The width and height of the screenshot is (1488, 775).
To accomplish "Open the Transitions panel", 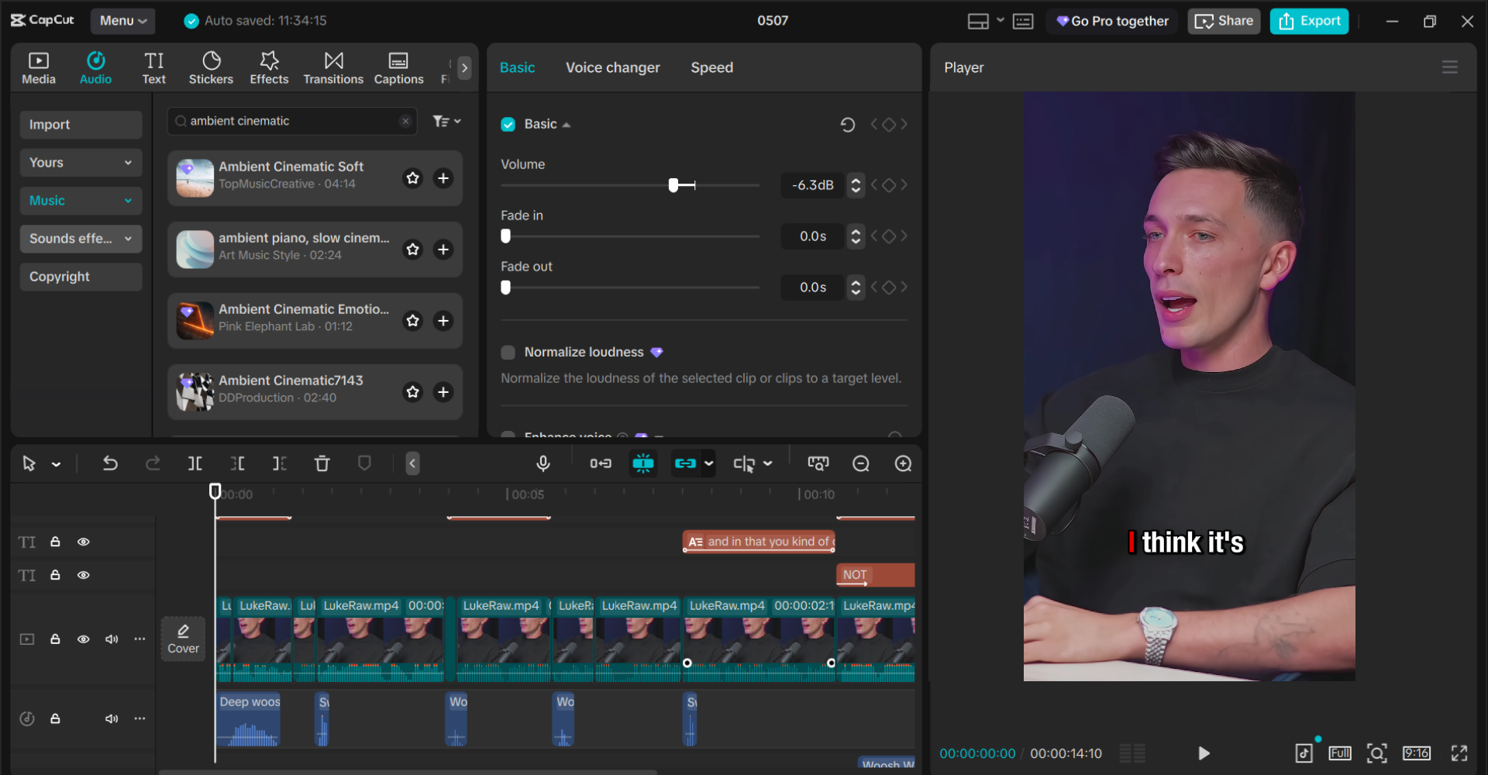I will click(x=333, y=67).
